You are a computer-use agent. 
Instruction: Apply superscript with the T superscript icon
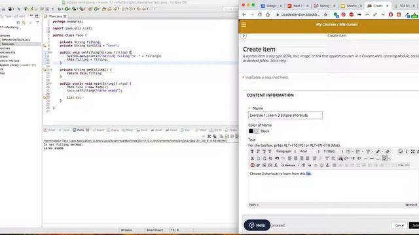pos(327,158)
